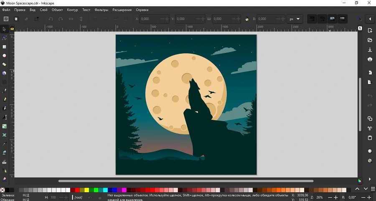Image resolution: width=376 pixels, height=201 pixels.
Task: Toggle scale stroke width option
Action: point(312,19)
